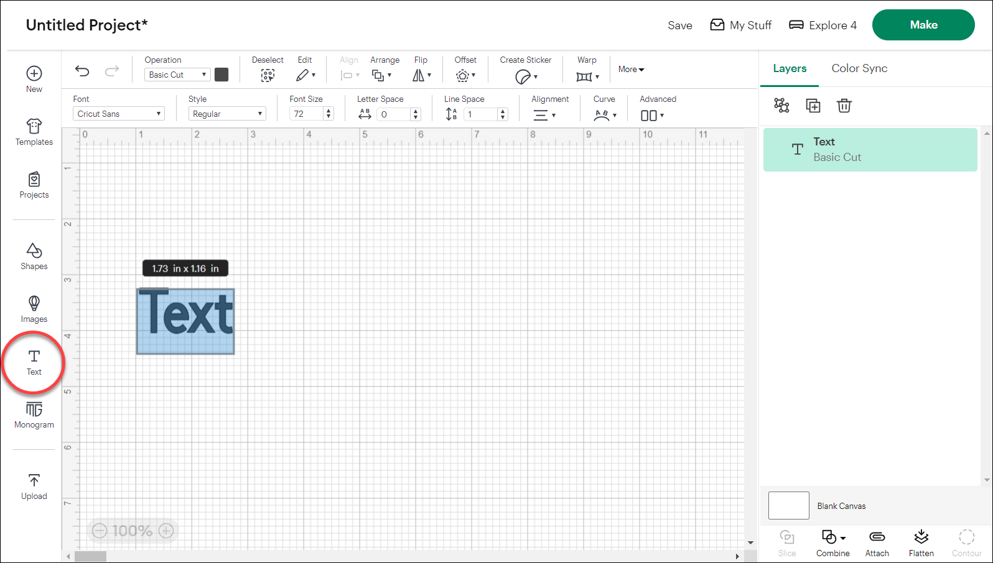993x563 pixels.
Task: Switch to the Color Sync tab
Action: click(859, 68)
